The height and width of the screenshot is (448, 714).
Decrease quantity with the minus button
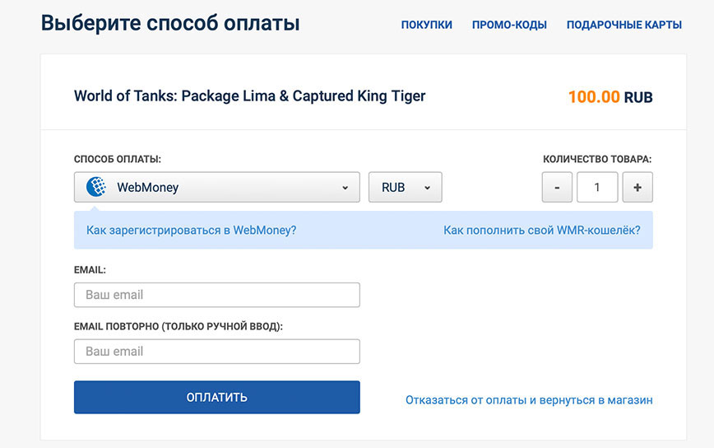(x=557, y=187)
